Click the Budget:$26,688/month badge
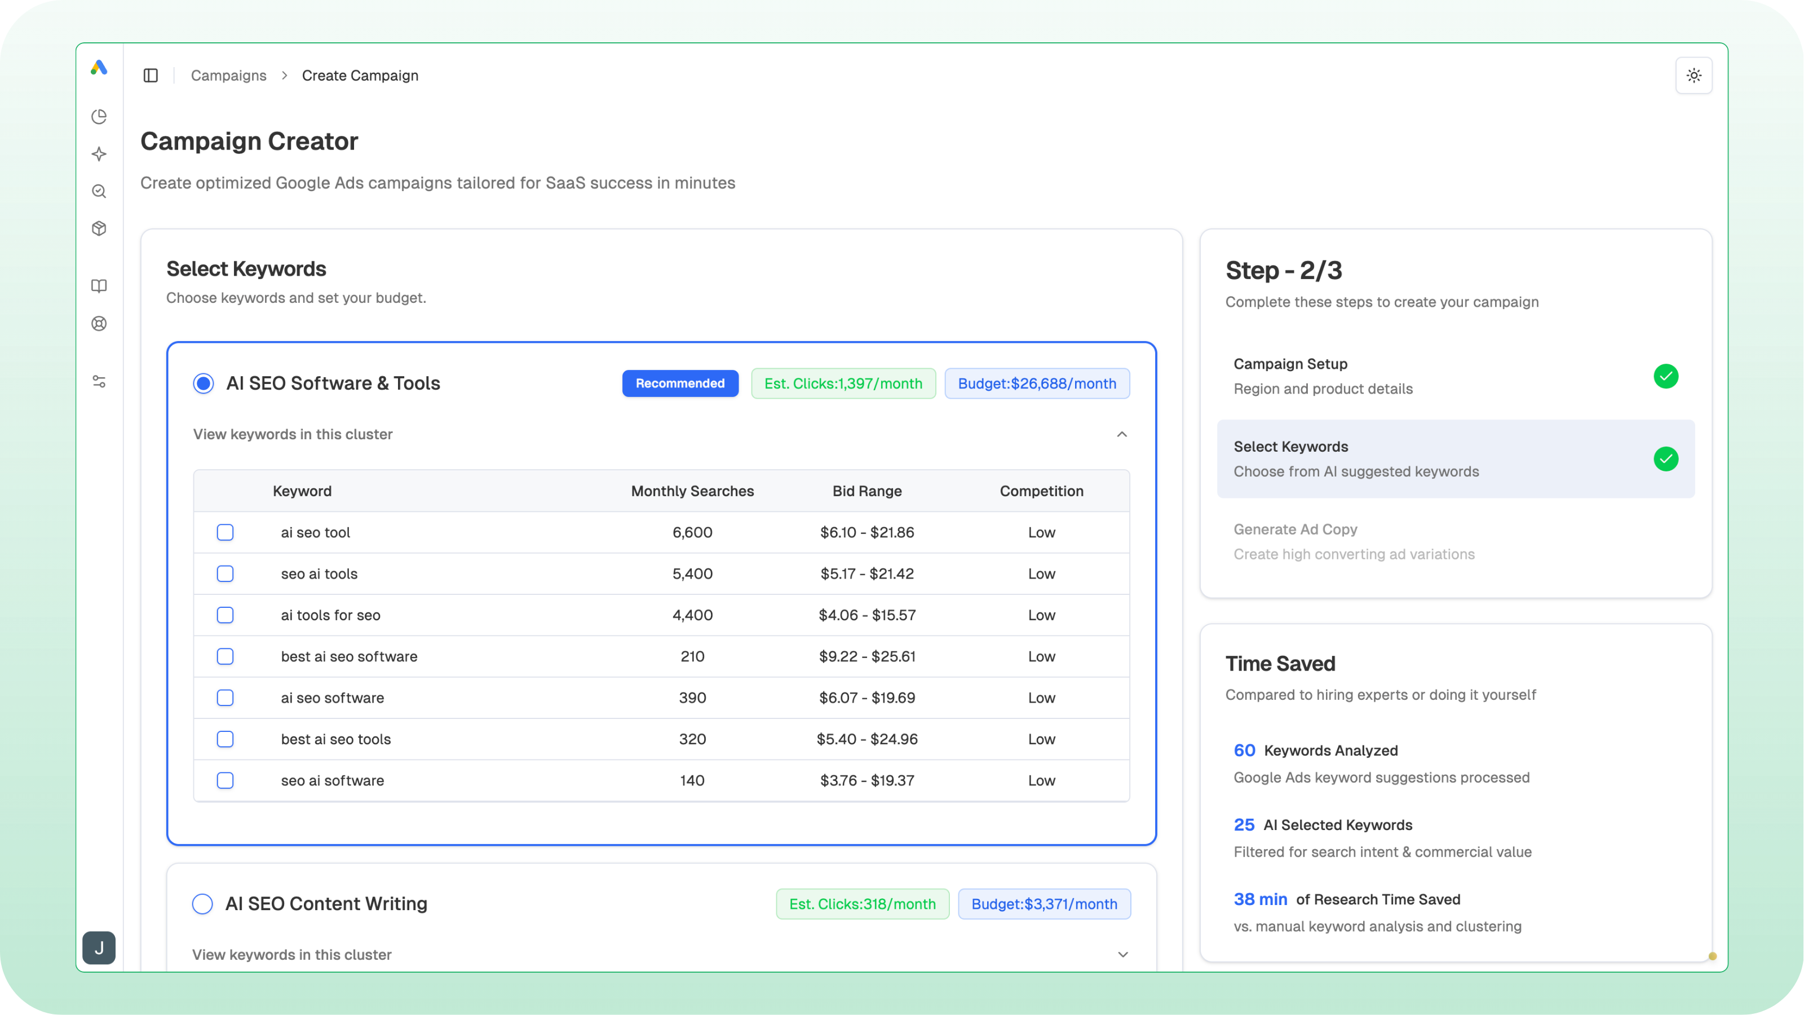Viewport: 1804px width, 1015px height. [1037, 383]
